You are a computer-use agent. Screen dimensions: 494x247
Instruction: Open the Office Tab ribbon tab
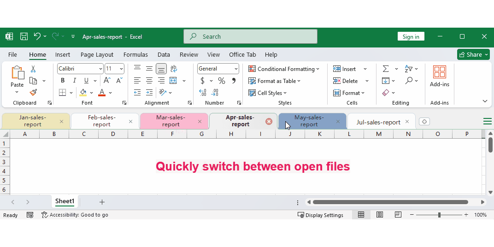tap(242, 54)
